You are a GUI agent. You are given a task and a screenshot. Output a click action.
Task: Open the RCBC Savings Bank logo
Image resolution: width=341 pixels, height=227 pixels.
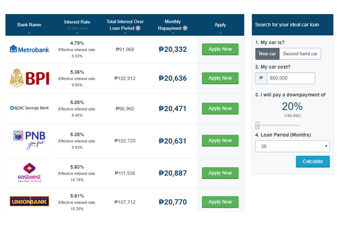coord(30,108)
